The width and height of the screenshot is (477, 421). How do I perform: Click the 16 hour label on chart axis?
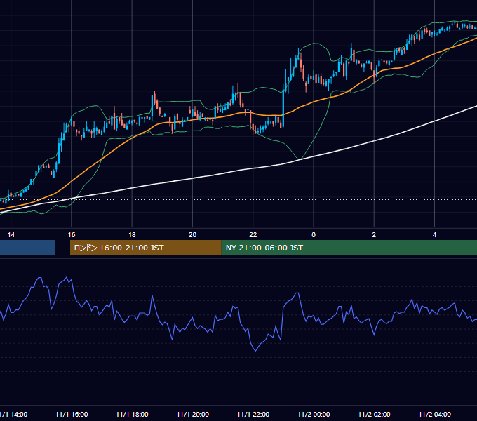coord(72,235)
